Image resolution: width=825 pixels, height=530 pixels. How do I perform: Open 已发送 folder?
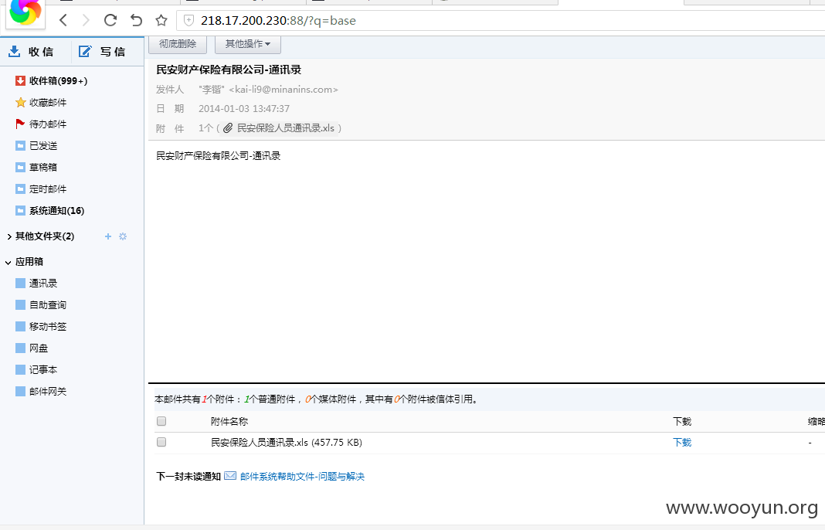click(x=43, y=146)
